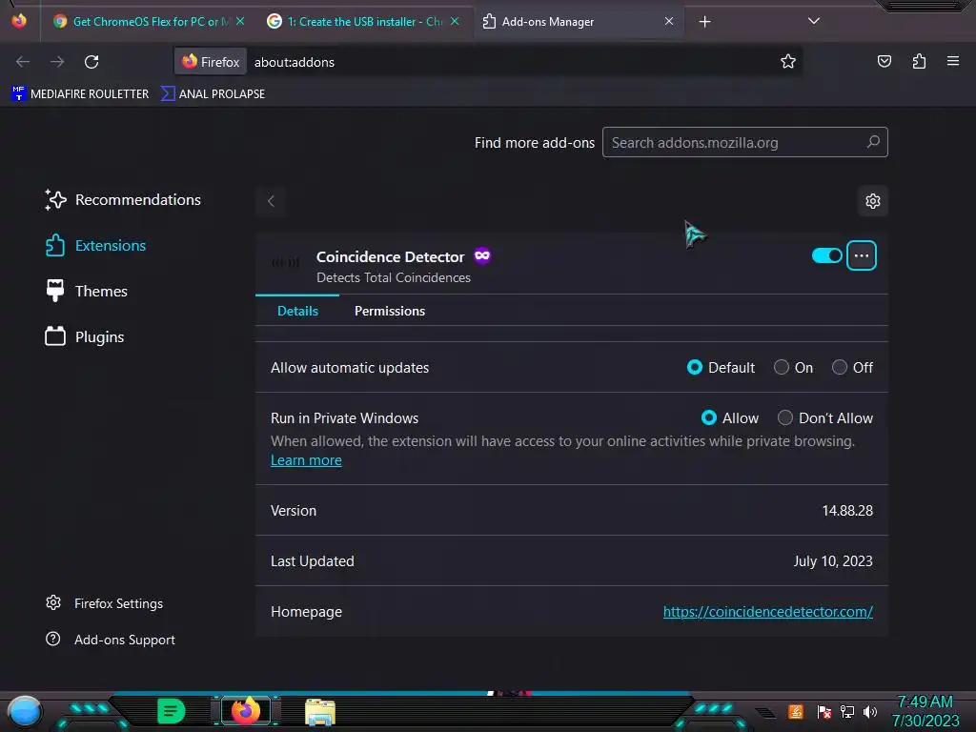This screenshot has width=976, height=732.
Task: Open the Firefox hamburger application menu
Action: [953, 61]
